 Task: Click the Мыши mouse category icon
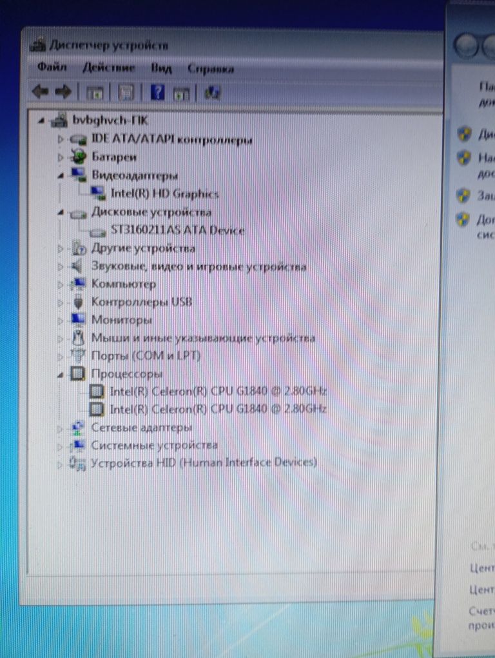(78, 337)
